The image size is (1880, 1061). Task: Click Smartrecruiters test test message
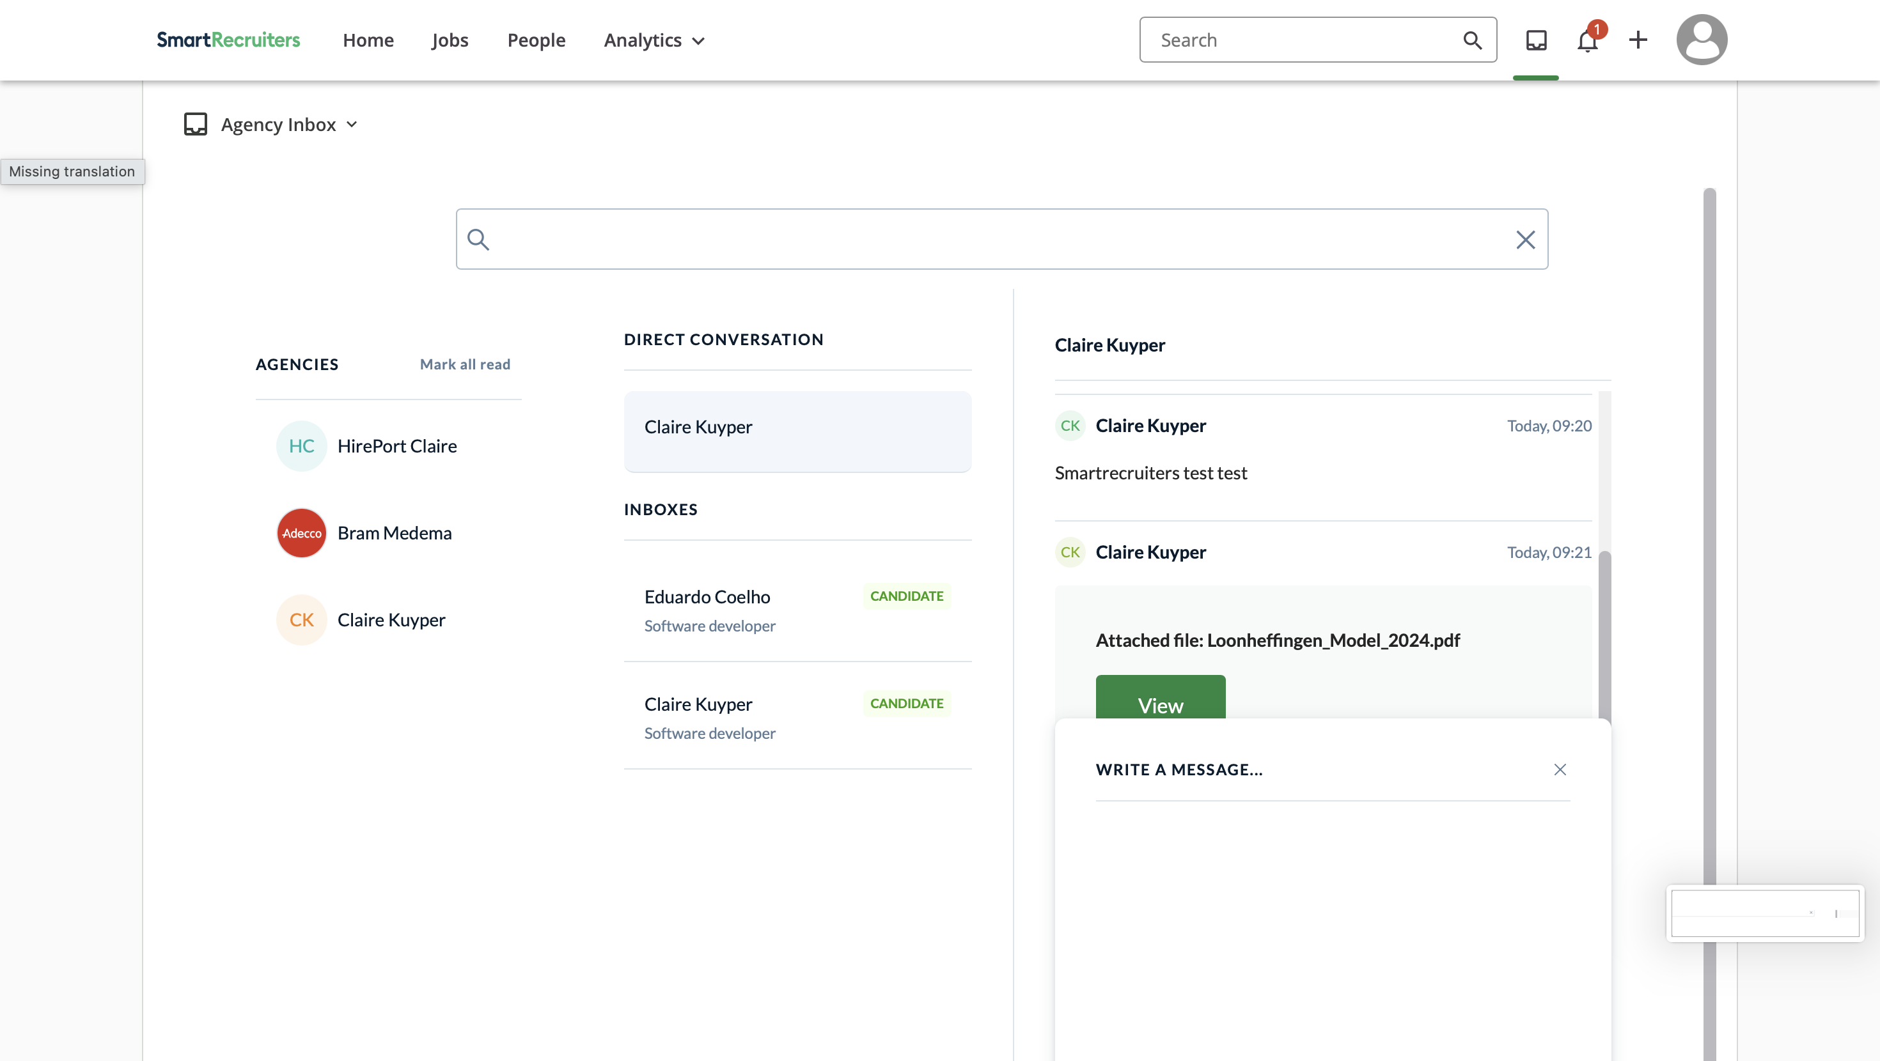(x=1151, y=473)
